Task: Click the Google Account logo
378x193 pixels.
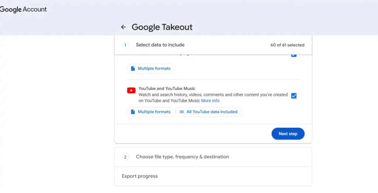Action: [23, 9]
